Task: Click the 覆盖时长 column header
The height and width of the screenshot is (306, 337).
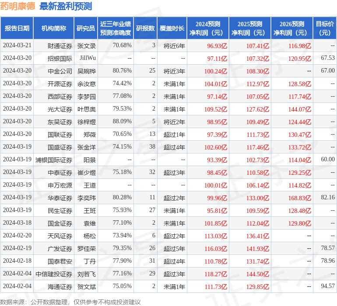Action: click(x=172, y=28)
